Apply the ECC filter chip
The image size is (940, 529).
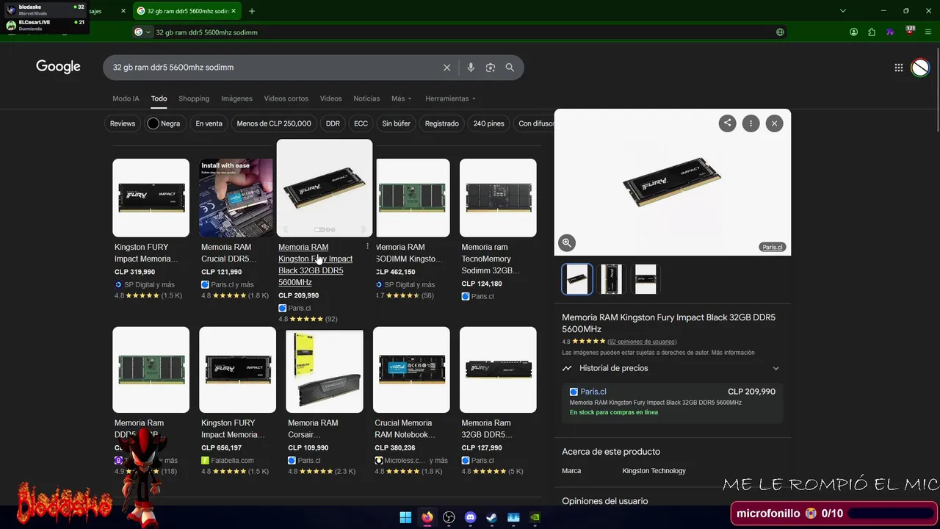pos(361,123)
